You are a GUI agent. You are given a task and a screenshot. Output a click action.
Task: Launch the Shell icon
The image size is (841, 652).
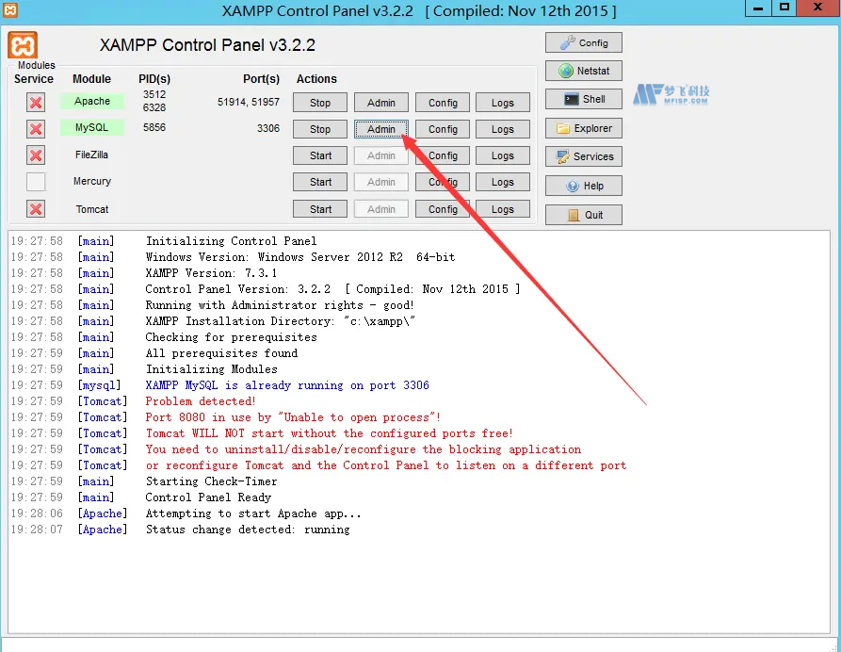(564, 98)
